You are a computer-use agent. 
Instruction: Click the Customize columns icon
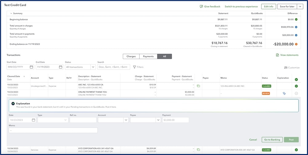(286, 67)
